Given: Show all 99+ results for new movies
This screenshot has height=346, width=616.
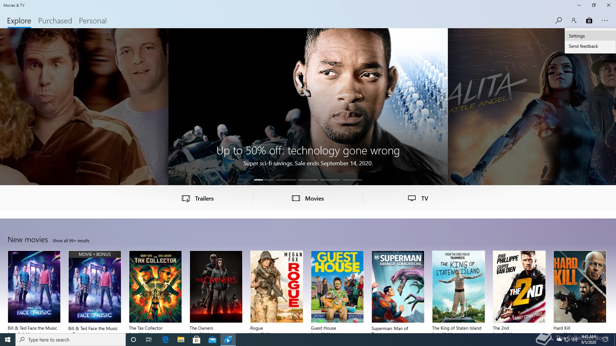Looking at the screenshot, I should tap(71, 241).
